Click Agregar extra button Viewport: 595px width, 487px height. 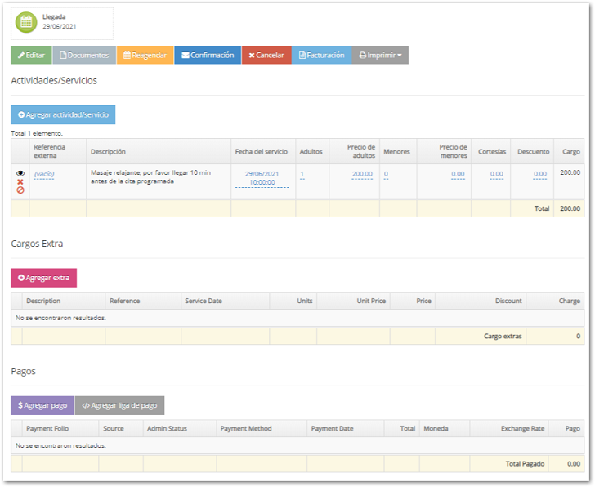(43, 278)
